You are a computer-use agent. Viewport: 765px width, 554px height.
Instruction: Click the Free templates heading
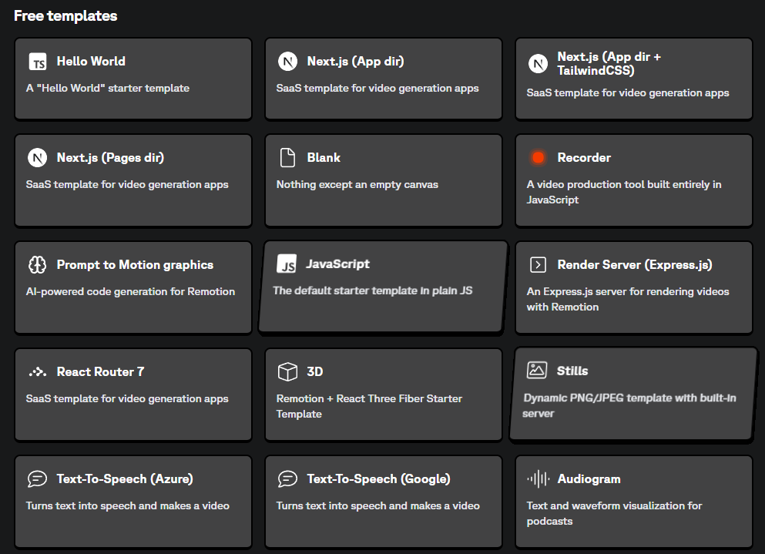pyautogui.click(x=65, y=15)
